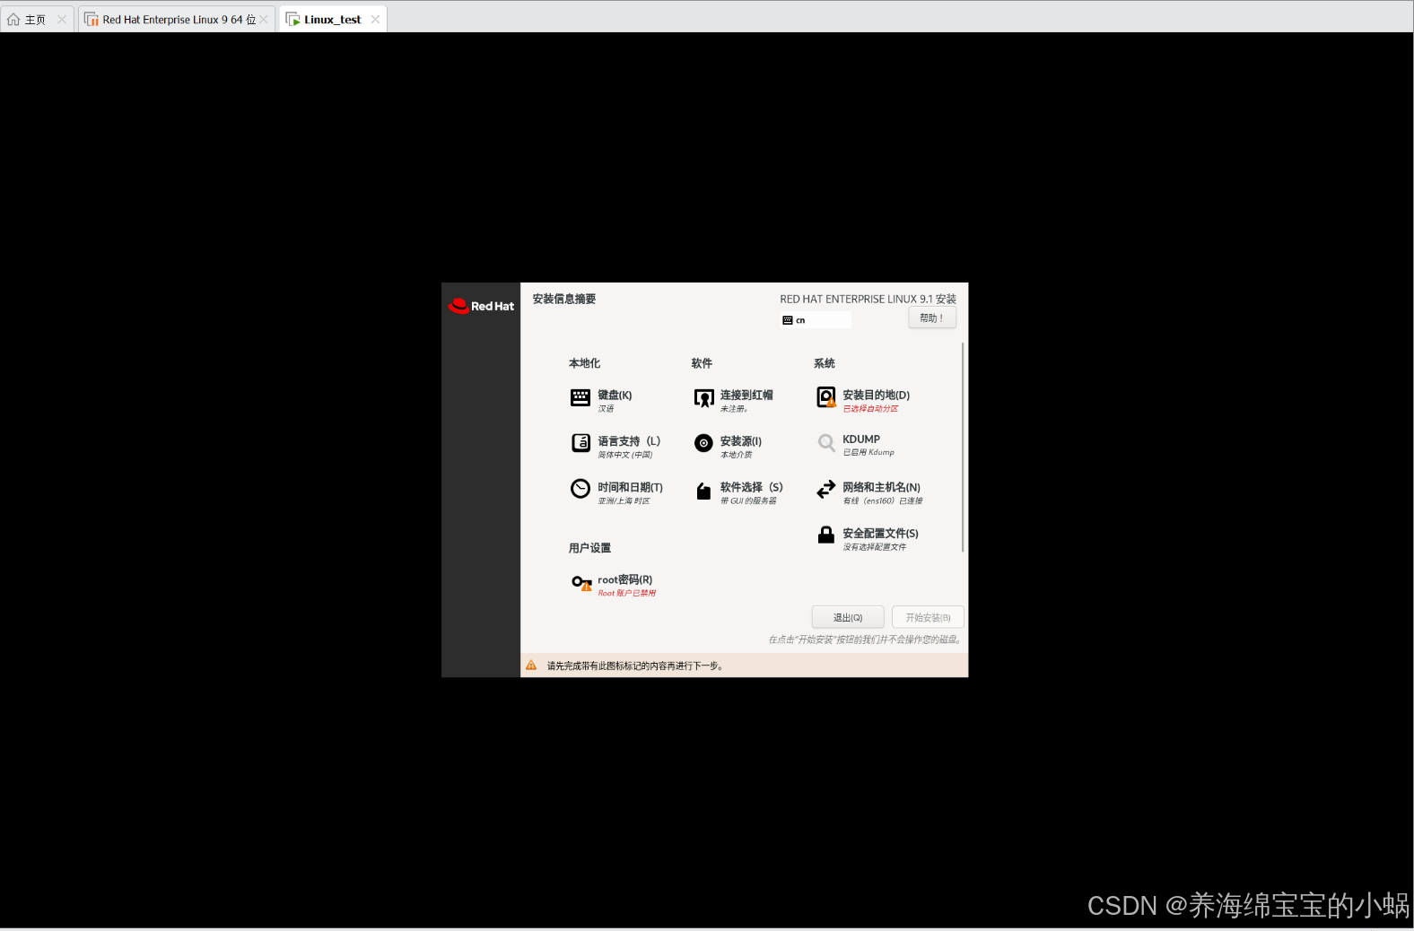Close the Linux_test tab
This screenshot has height=931, width=1414.
click(x=375, y=20)
